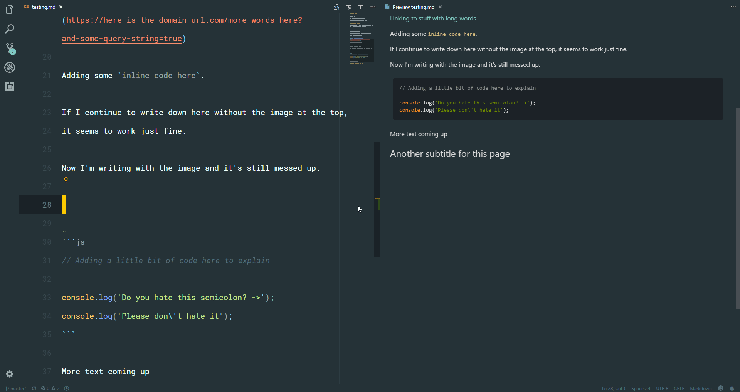Click line number 30 in gutter
This screenshot has height=392, width=740.
(x=47, y=242)
